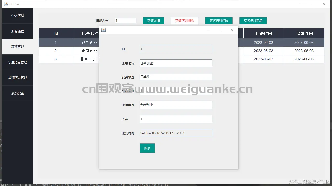The height and width of the screenshot is (186, 332).
Task: Switch to 所有课程 in the sidebar
Action: 18,31
